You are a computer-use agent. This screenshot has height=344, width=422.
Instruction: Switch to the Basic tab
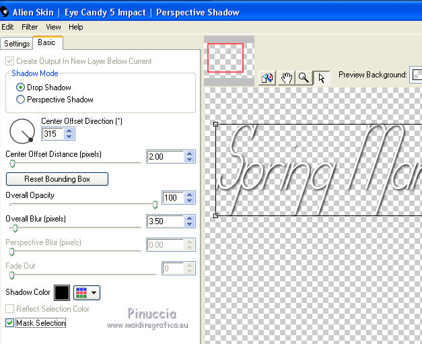[x=47, y=42]
